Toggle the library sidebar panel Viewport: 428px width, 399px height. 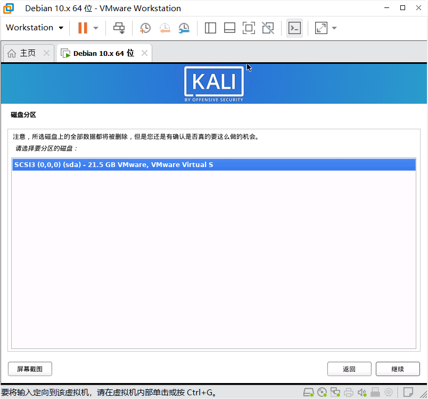(210, 28)
